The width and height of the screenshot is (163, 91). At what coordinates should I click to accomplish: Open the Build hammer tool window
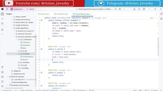pos(2,67)
